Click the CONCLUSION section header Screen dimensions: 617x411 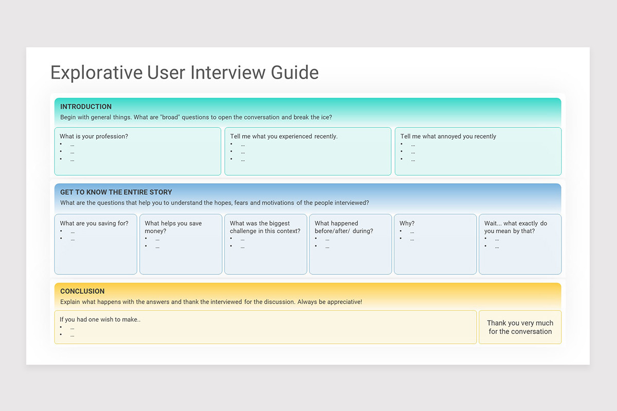click(82, 291)
